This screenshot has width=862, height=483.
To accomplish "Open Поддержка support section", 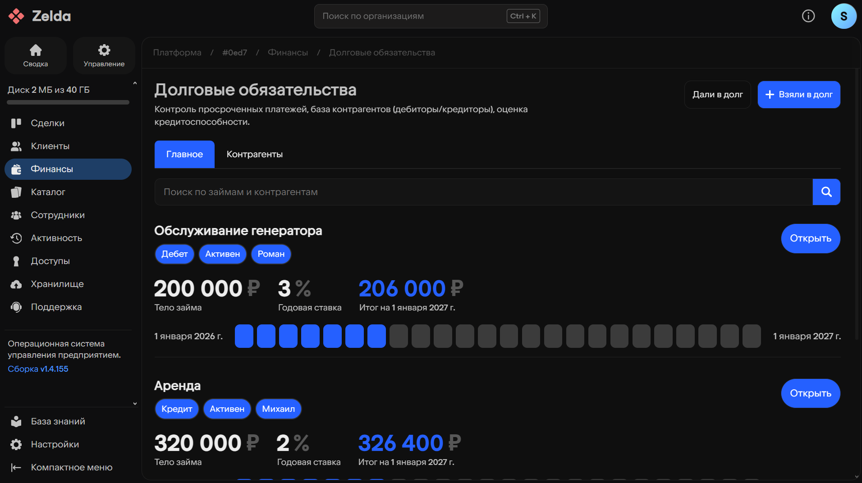I will point(56,307).
